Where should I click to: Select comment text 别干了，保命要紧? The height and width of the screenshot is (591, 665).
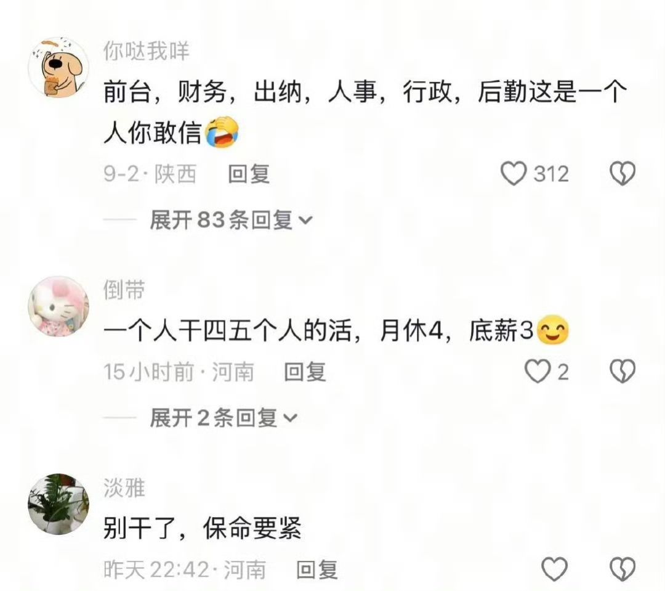(x=203, y=528)
